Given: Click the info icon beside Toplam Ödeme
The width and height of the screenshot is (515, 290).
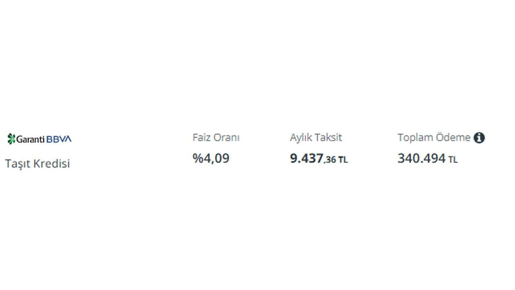Looking at the screenshot, I should (479, 138).
